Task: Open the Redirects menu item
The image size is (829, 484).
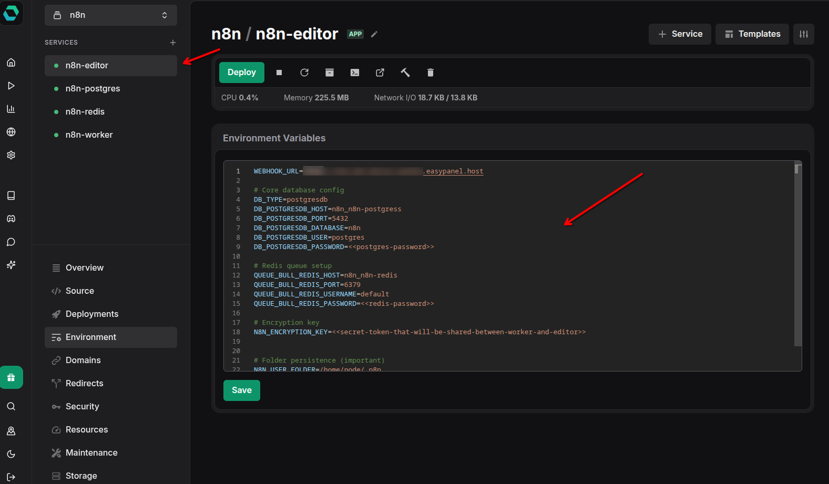Action: [111, 384]
